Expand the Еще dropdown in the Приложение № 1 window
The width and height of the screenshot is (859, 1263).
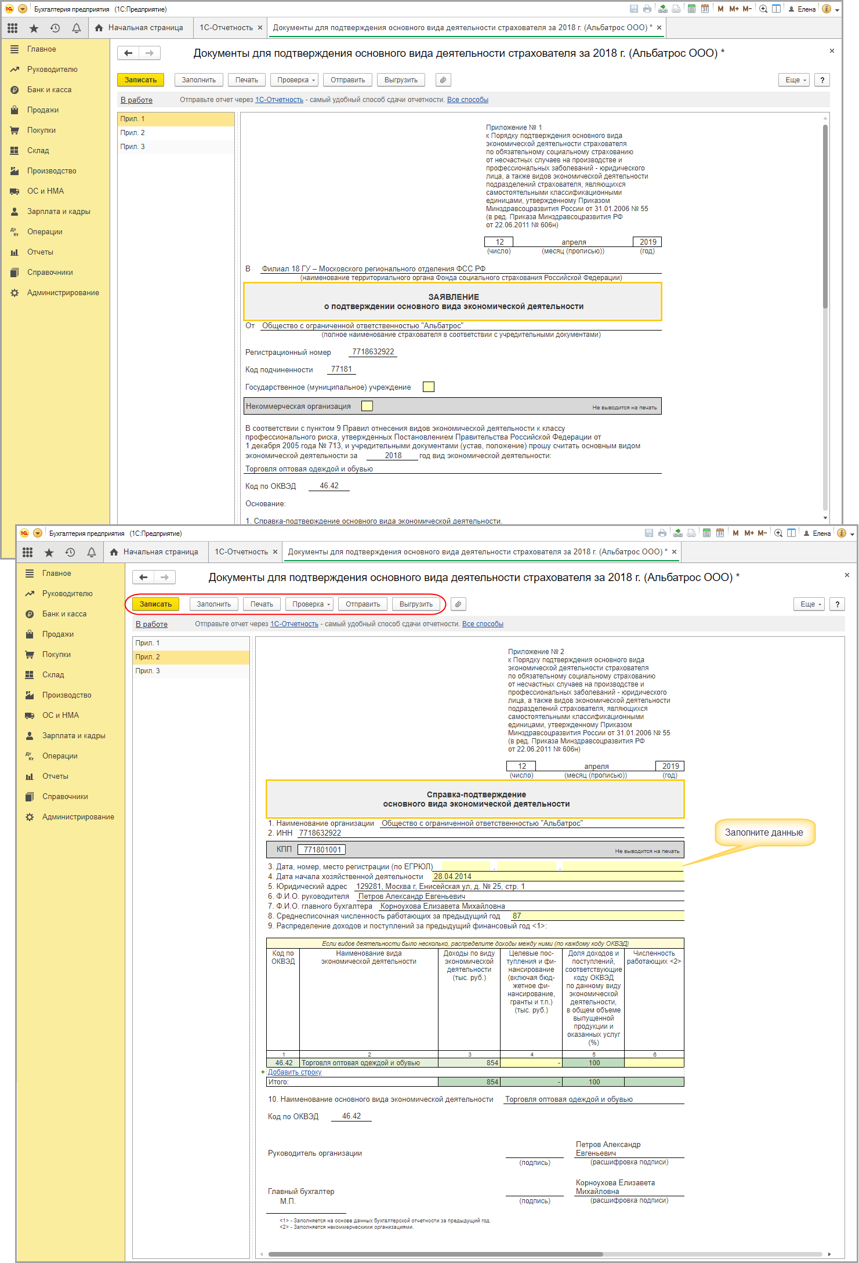coord(794,80)
